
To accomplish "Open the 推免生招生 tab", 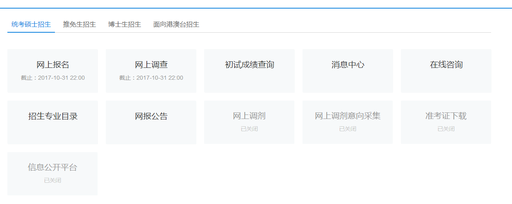I will pyautogui.click(x=80, y=25).
